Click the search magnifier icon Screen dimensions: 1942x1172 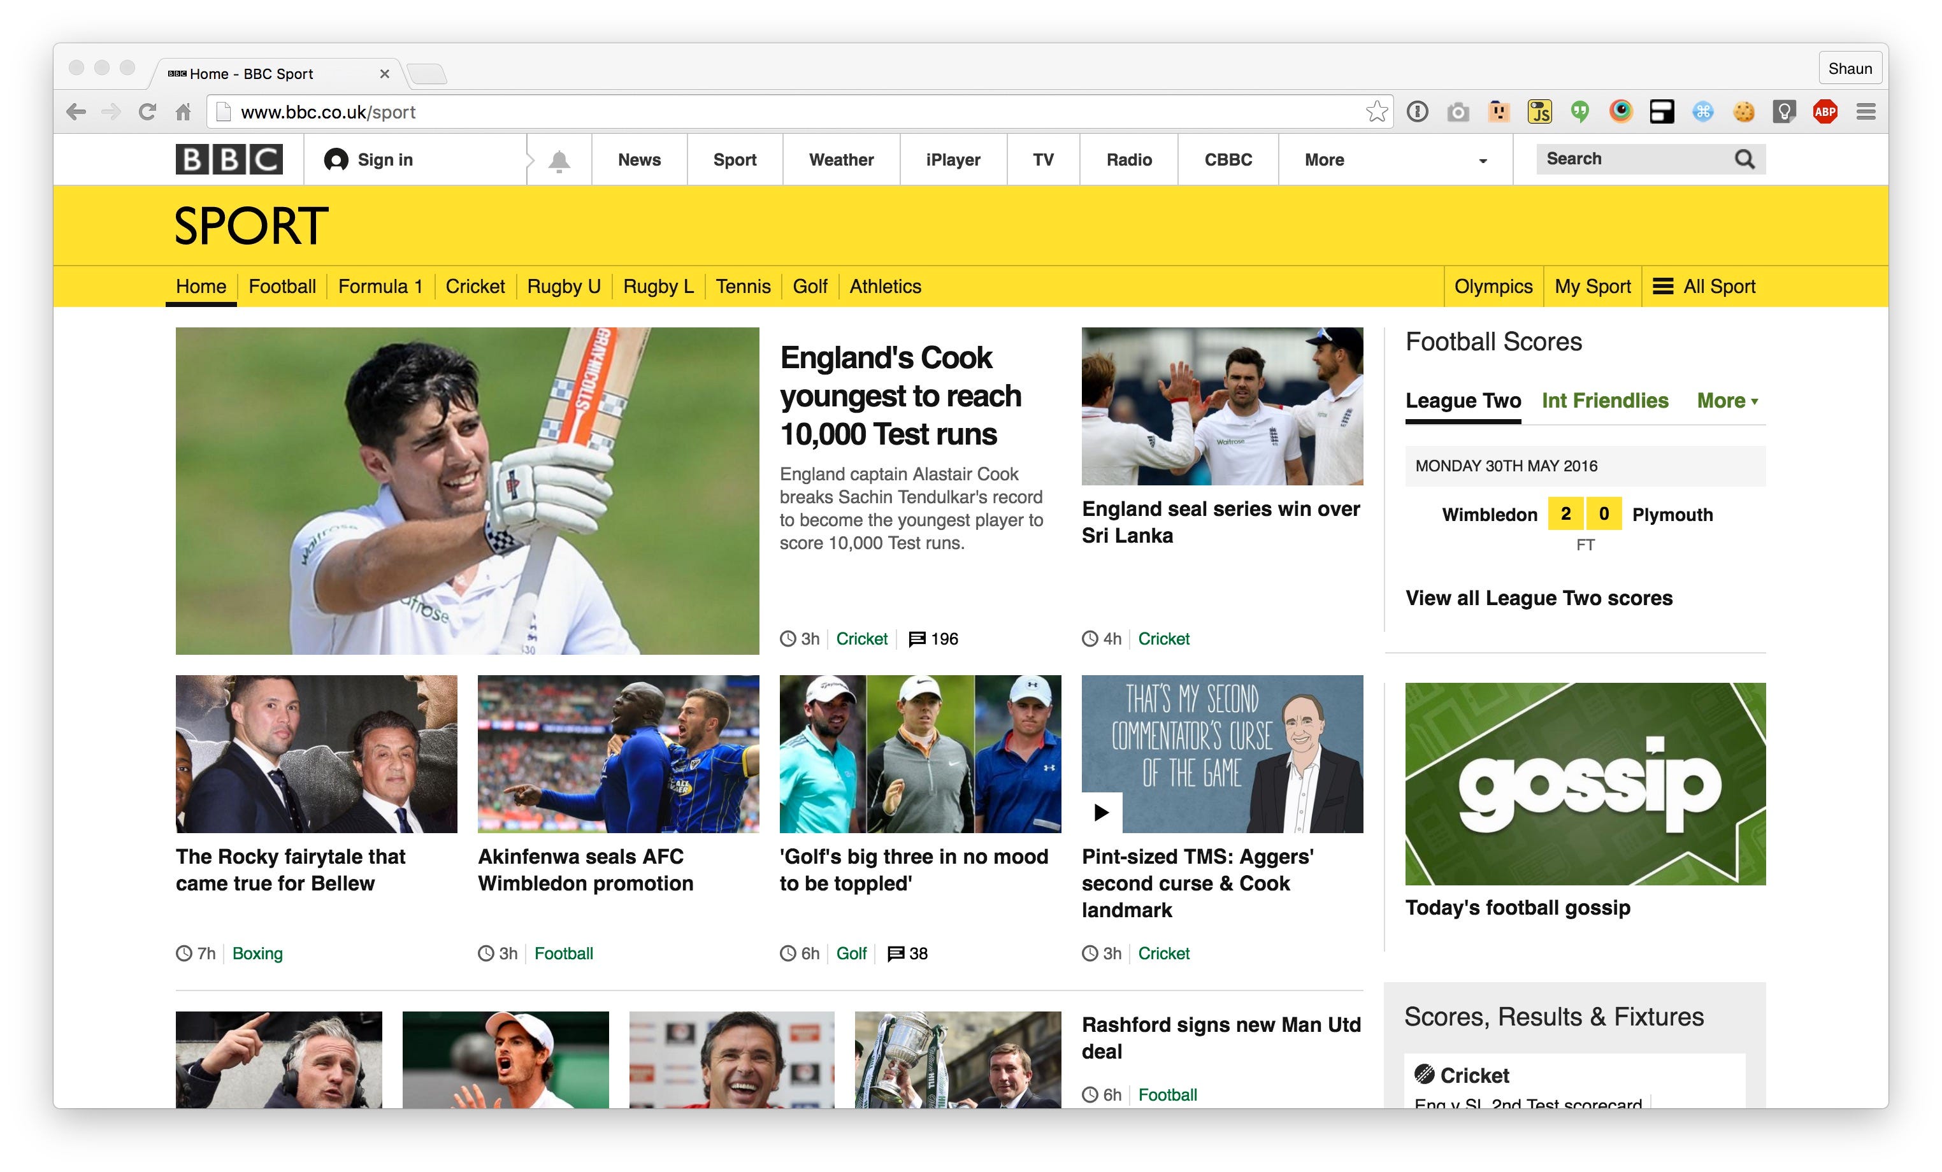(1744, 159)
